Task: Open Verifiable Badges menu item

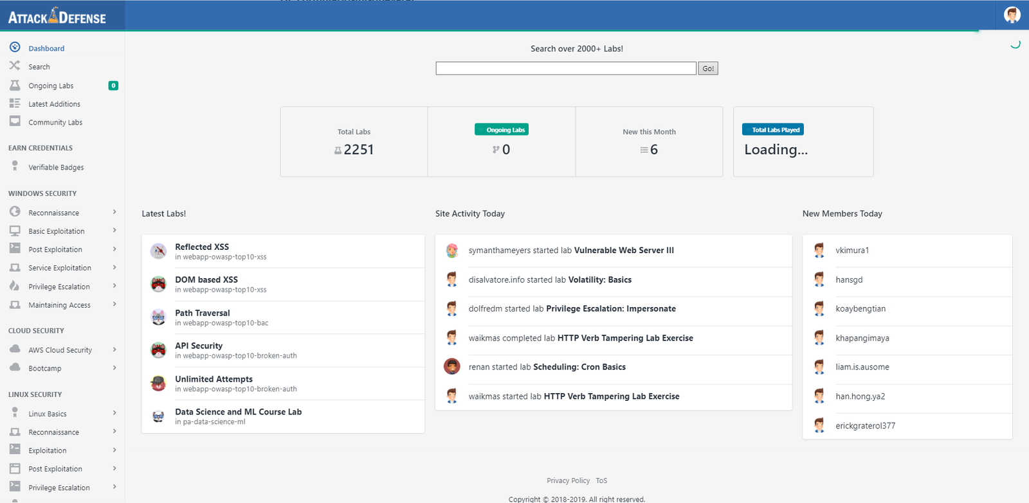Action: pyautogui.click(x=56, y=168)
